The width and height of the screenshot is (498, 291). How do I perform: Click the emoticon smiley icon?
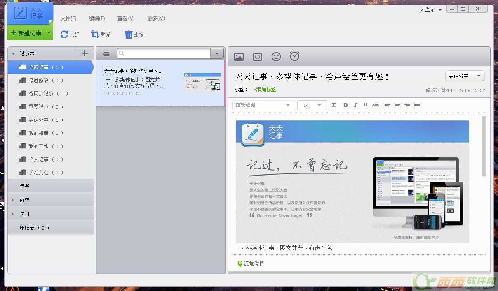pyautogui.click(x=276, y=57)
